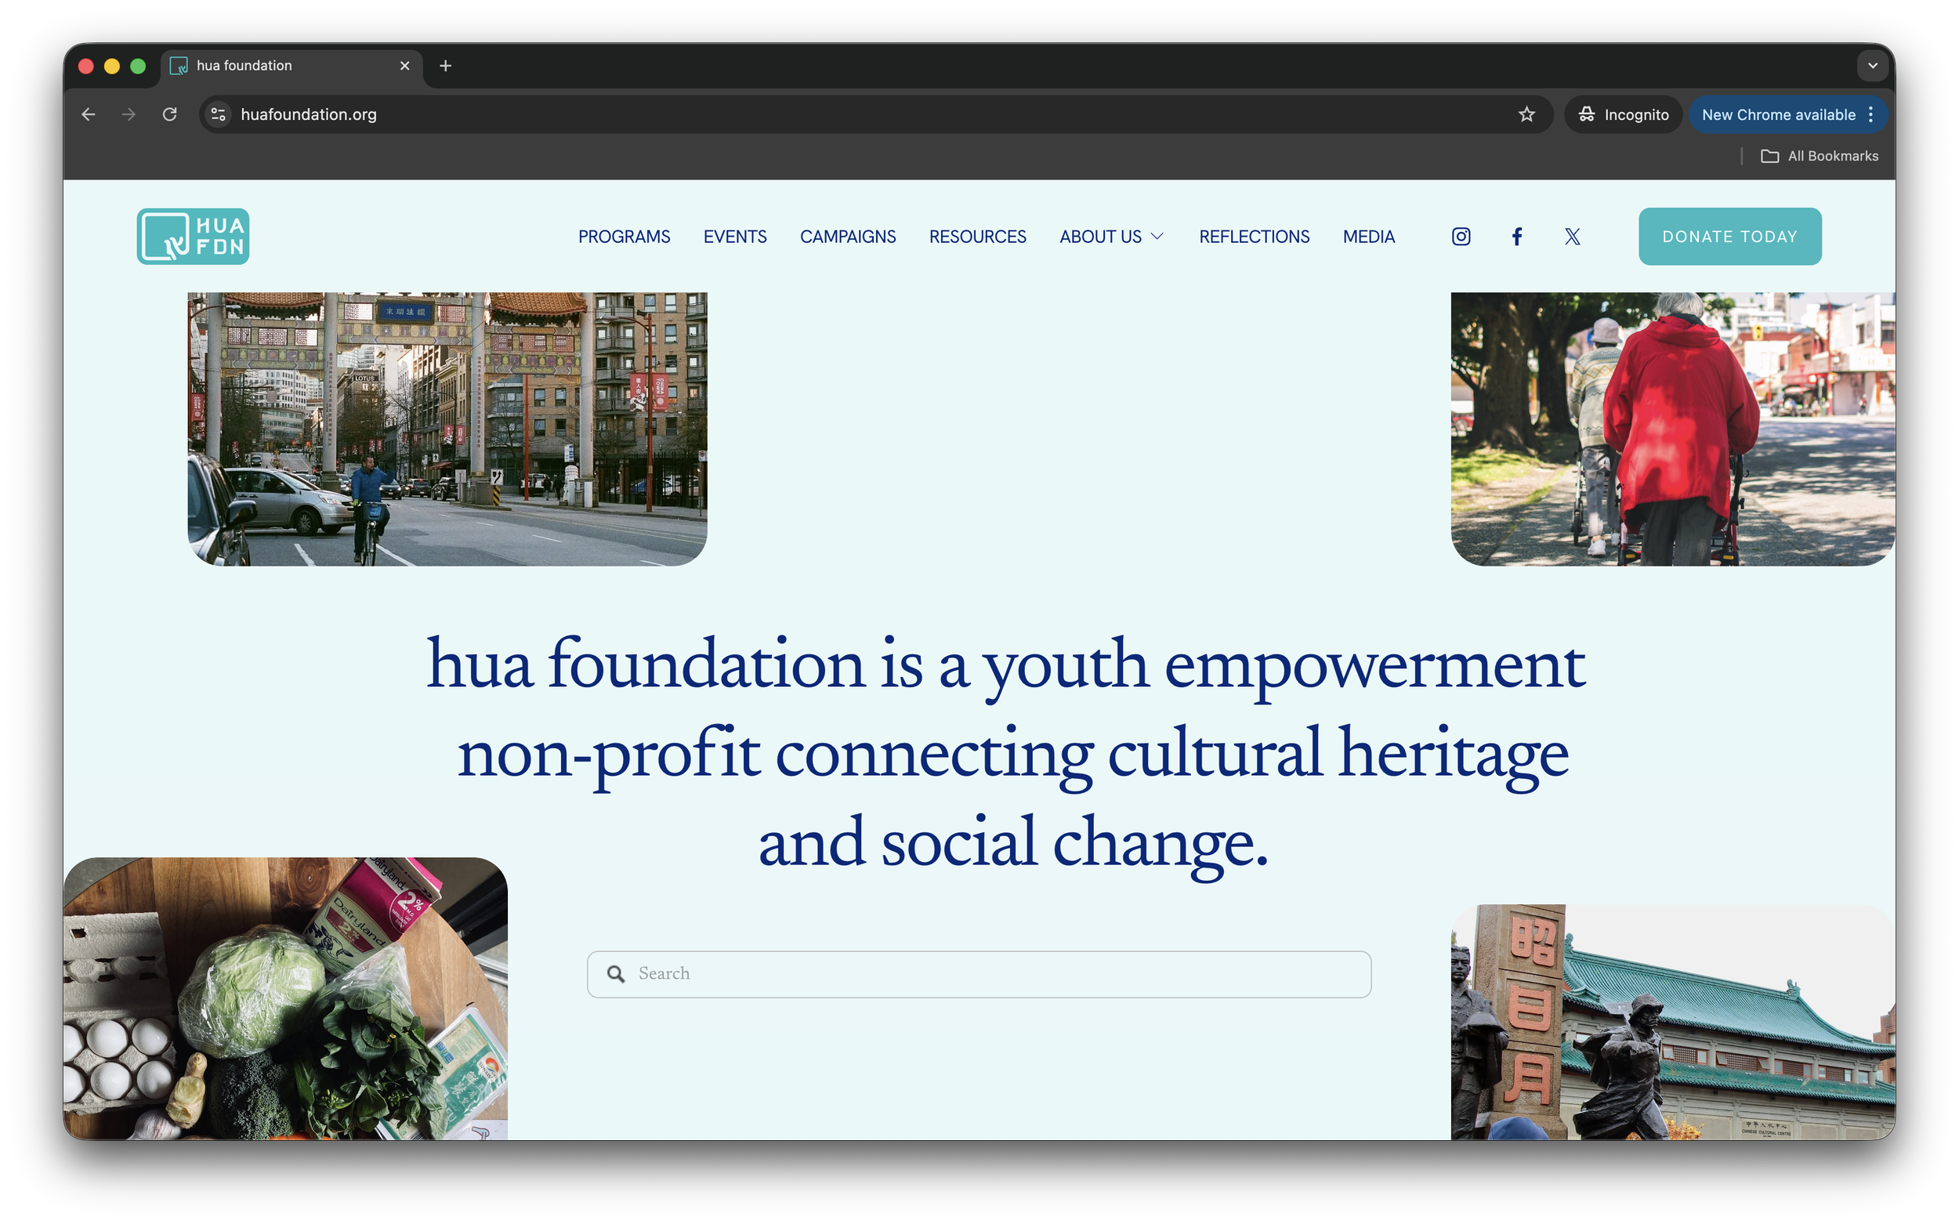1959x1224 pixels.
Task: Open site information icon in address bar
Action: (219, 114)
